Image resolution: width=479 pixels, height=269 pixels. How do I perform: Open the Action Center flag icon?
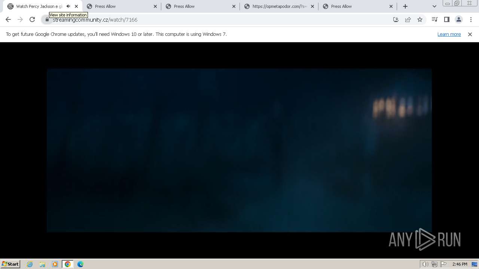point(443,264)
